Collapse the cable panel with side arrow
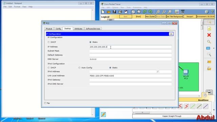Image resolution: width=217 pixels, height=122 pixels. [214, 110]
